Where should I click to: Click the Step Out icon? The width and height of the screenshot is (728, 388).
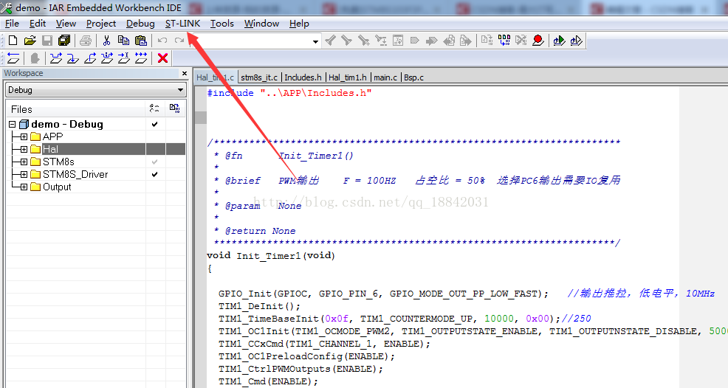(x=90, y=58)
